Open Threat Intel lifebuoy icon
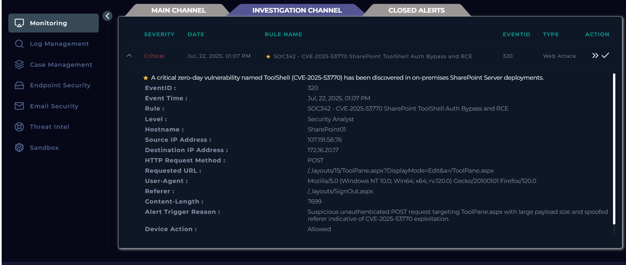This screenshot has width=626, height=265. click(19, 127)
